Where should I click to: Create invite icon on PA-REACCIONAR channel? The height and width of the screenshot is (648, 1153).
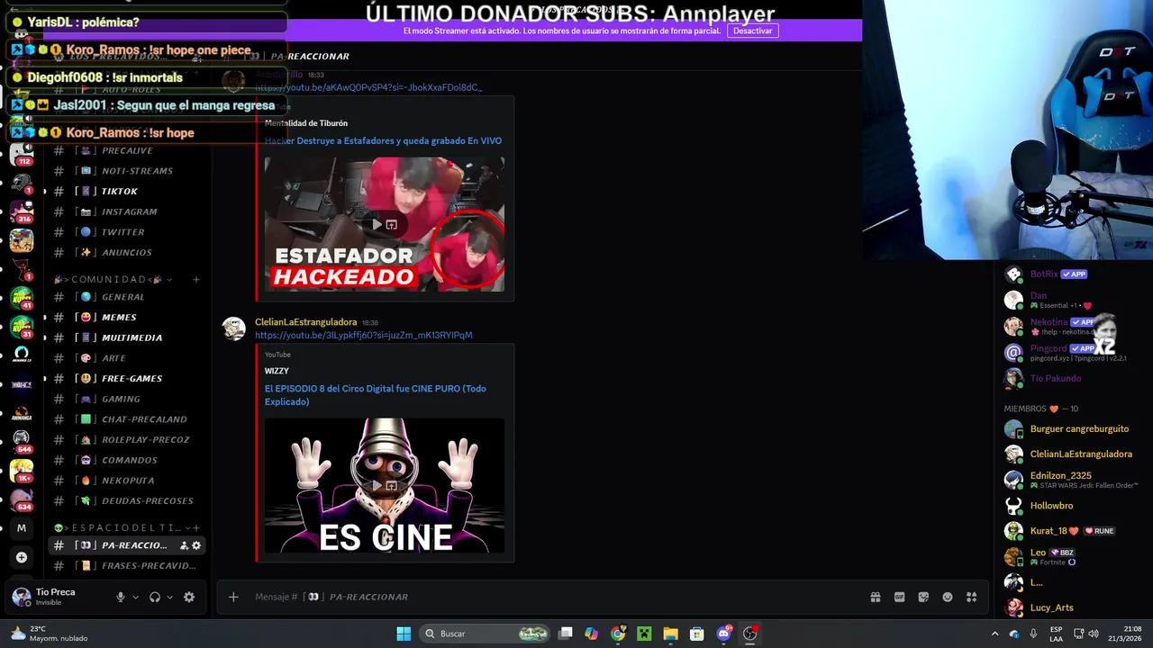click(x=184, y=545)
